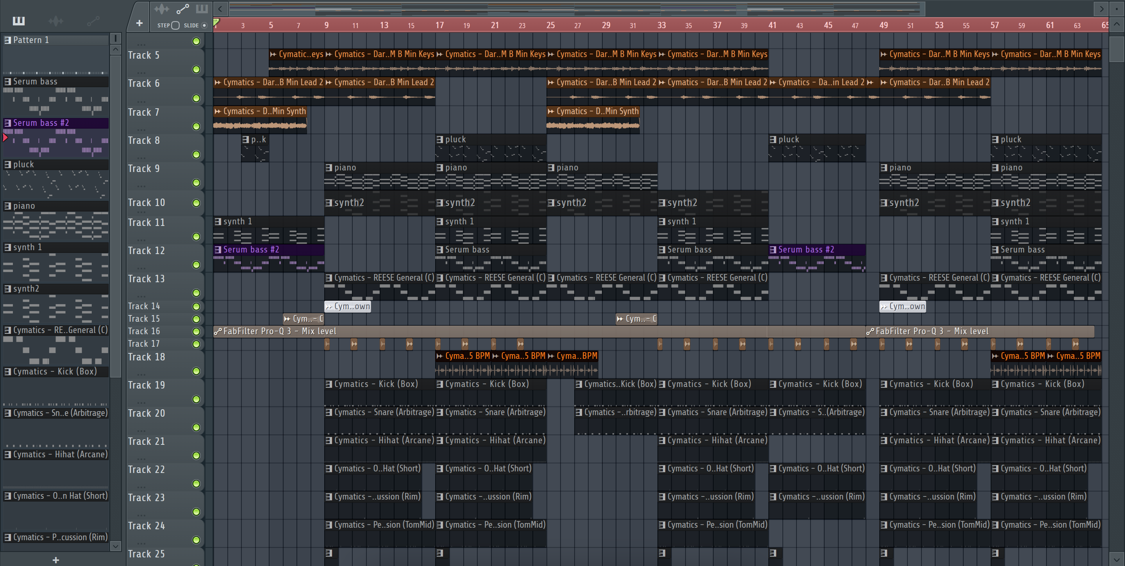Viewport: 1125px width, 566px height.
Task: Click the plus tab above the track list
Action: (139, 23)
